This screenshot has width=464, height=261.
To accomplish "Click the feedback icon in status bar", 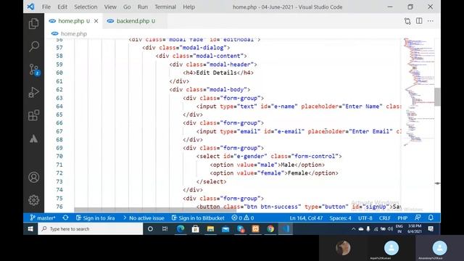I will [418, 217].
